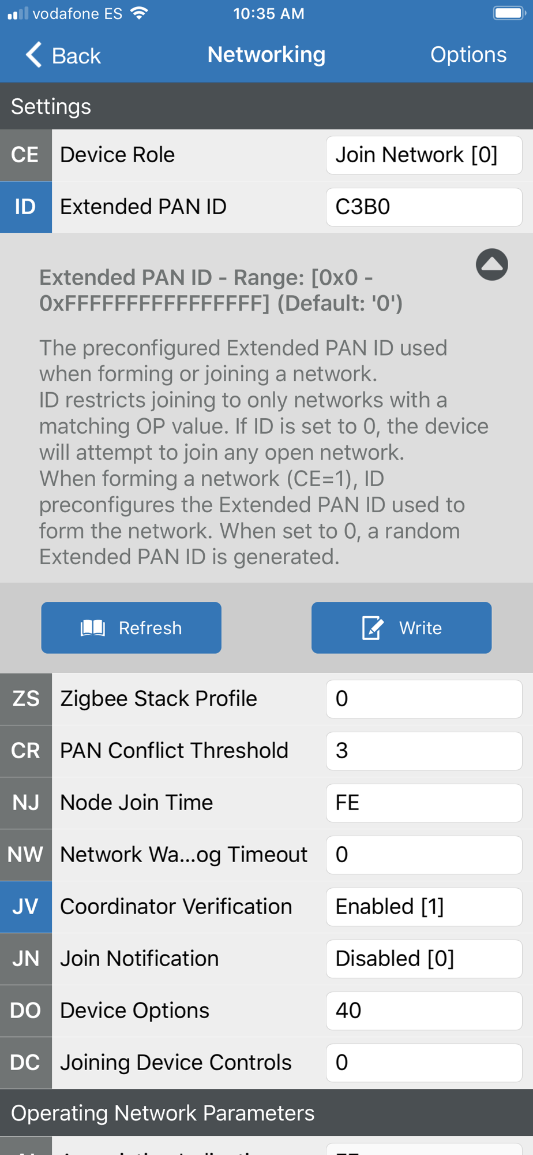Tap the Write button
This screenshot has width=533, height=1155.
tap(401, 628)
